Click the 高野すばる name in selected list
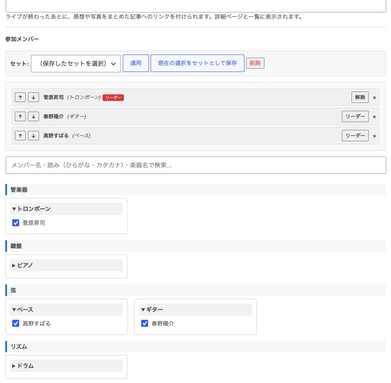The width and height of the screenshot is (391, 383). 56,136
